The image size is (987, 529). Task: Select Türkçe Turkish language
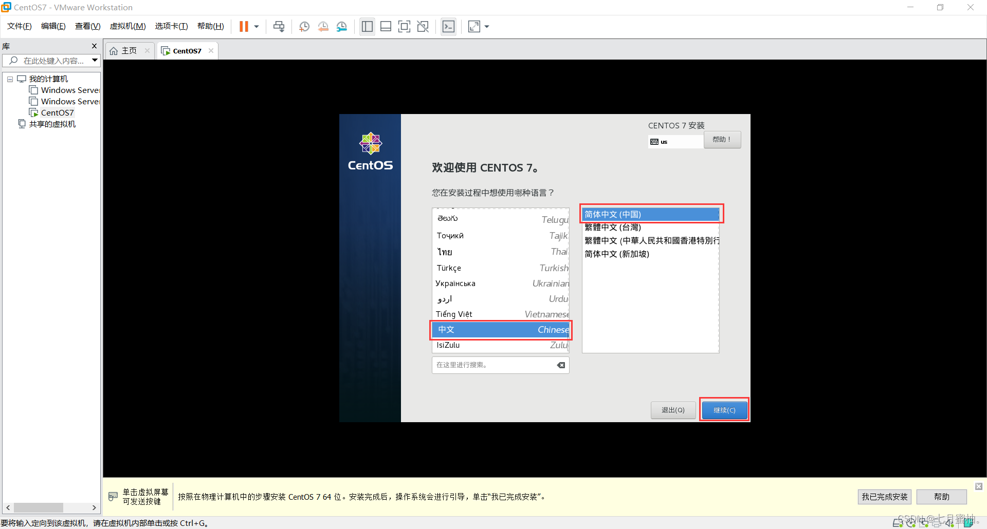[501, 268]
